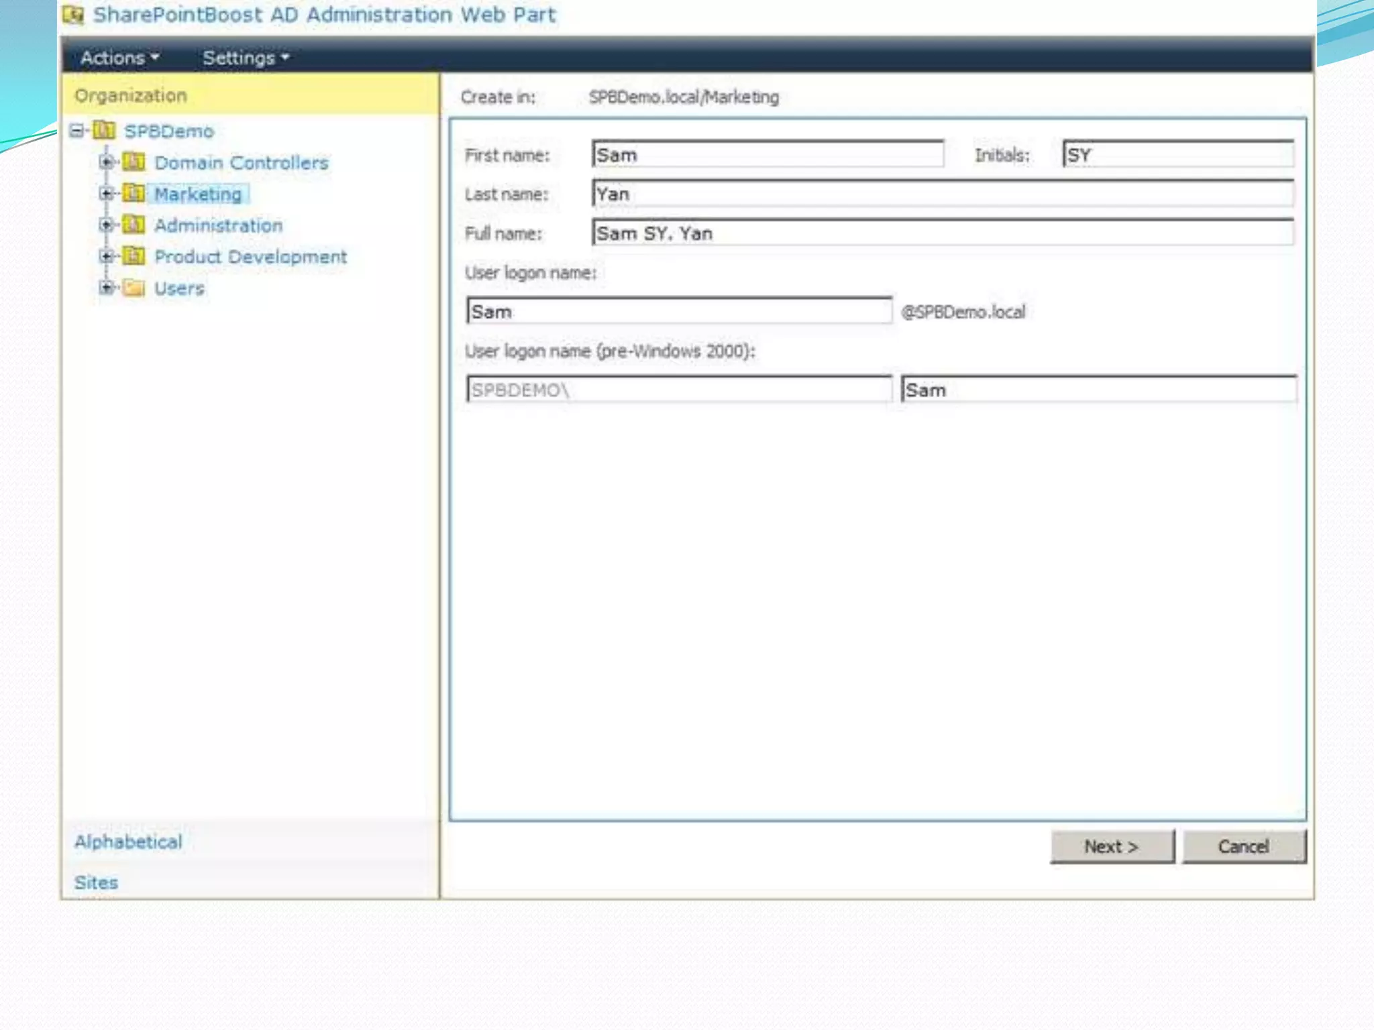Expand the Marketing tree node
Screen dimensions: 1374x1030
(106, 193)
